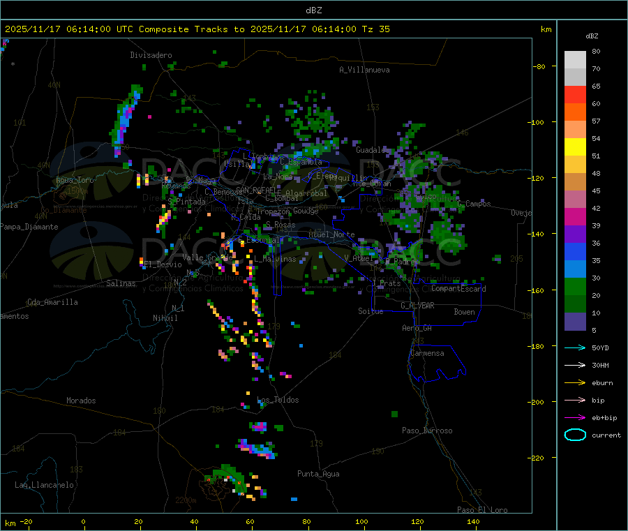Viewport: 628px width, 531px height.
Task: Click the 50YD cyan arrow legend icon
Action: pos(575,347)
